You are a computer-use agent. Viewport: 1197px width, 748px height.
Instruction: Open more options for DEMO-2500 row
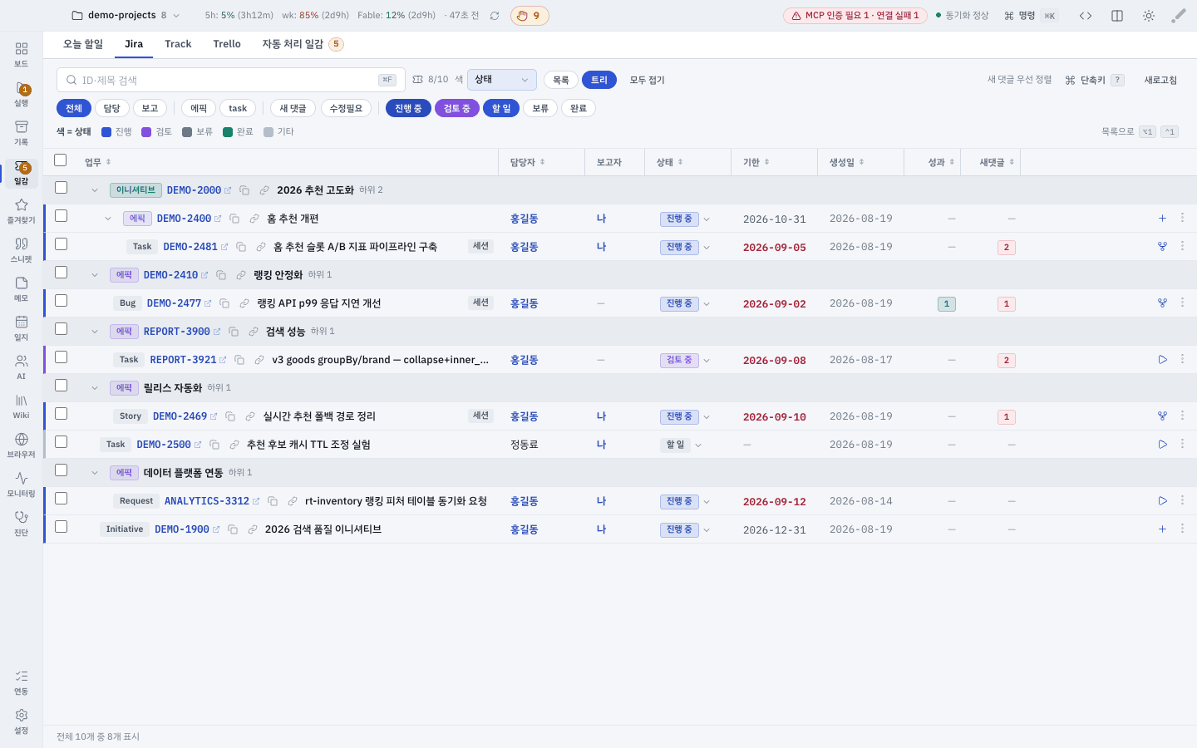[1182, 444]
